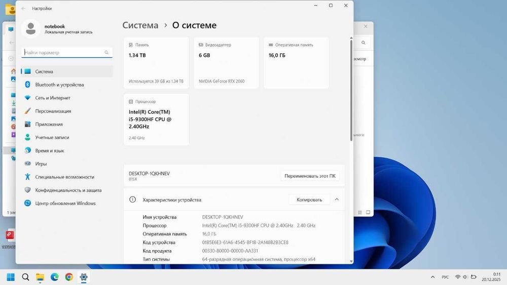Viewport: 507px width, 285px height.
Task: Click the volume speaker tray icon
Action: click(465, 277)
